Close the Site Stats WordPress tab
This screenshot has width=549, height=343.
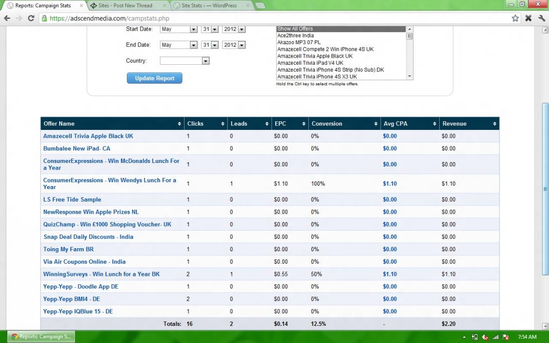click(248, 6)
